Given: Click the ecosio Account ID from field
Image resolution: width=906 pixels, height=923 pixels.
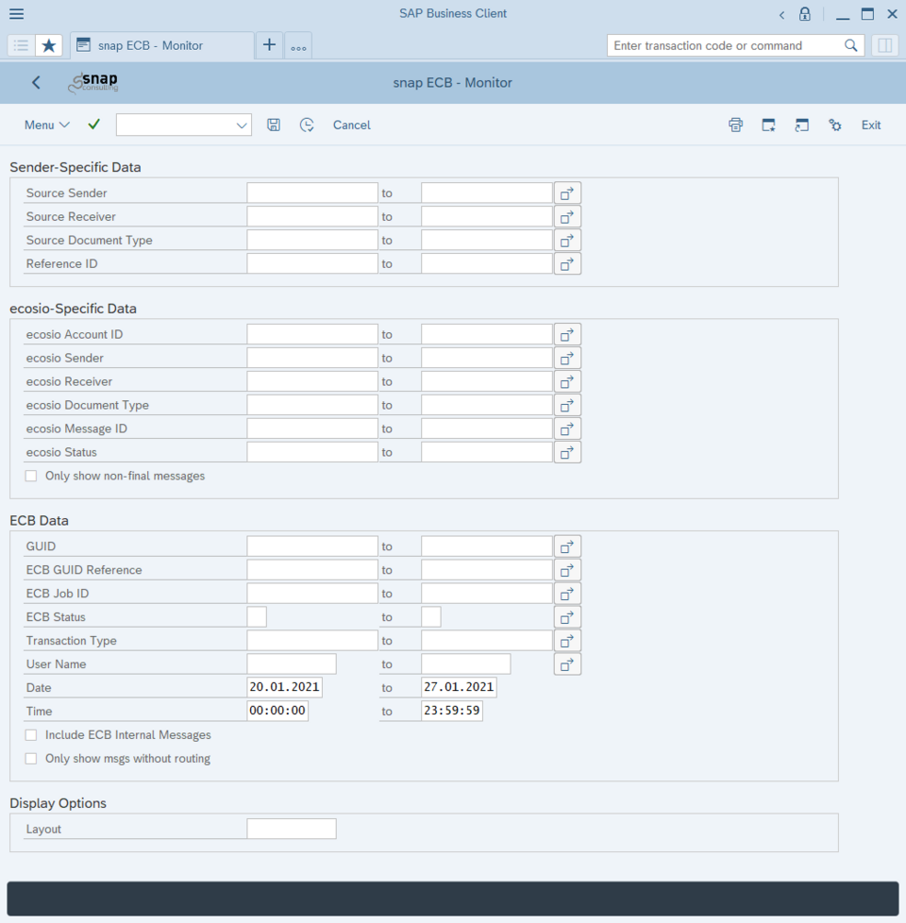Looking at the screenshot, I should pos(312,334).
